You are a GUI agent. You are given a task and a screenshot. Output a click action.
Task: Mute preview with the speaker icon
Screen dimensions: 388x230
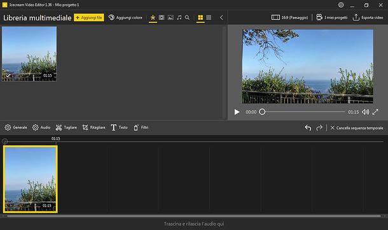coord(365,112)
